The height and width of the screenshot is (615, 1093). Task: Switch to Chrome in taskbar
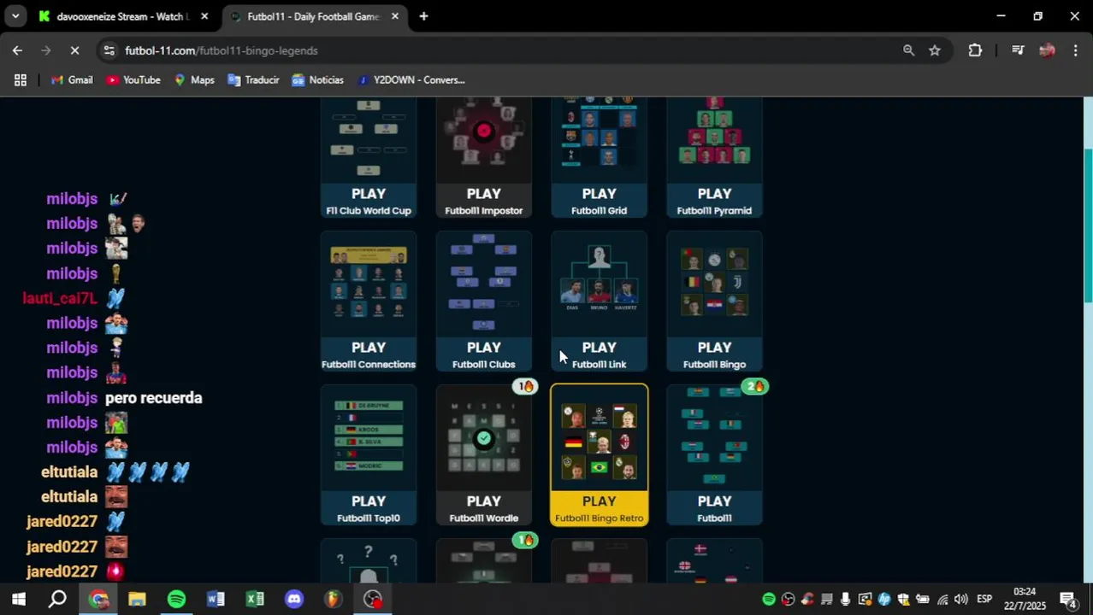98,599
